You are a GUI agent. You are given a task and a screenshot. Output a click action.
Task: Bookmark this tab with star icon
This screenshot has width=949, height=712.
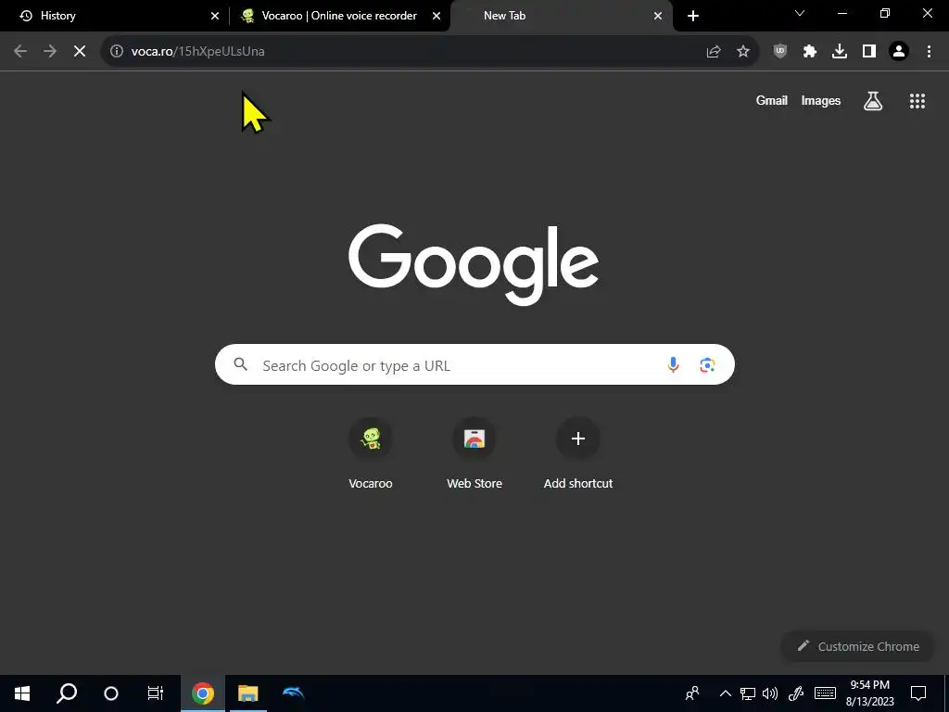[743, 52]
